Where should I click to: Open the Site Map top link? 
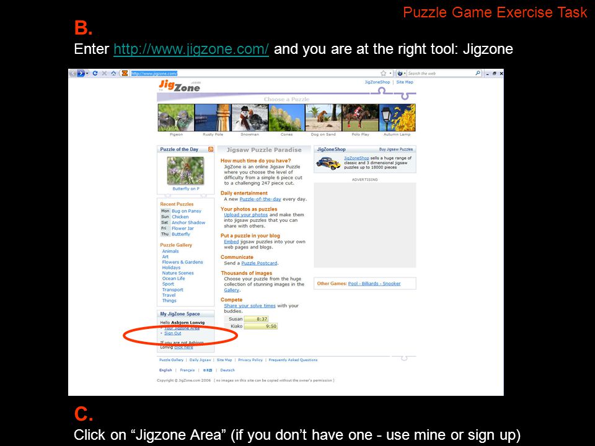coord(405,82)
